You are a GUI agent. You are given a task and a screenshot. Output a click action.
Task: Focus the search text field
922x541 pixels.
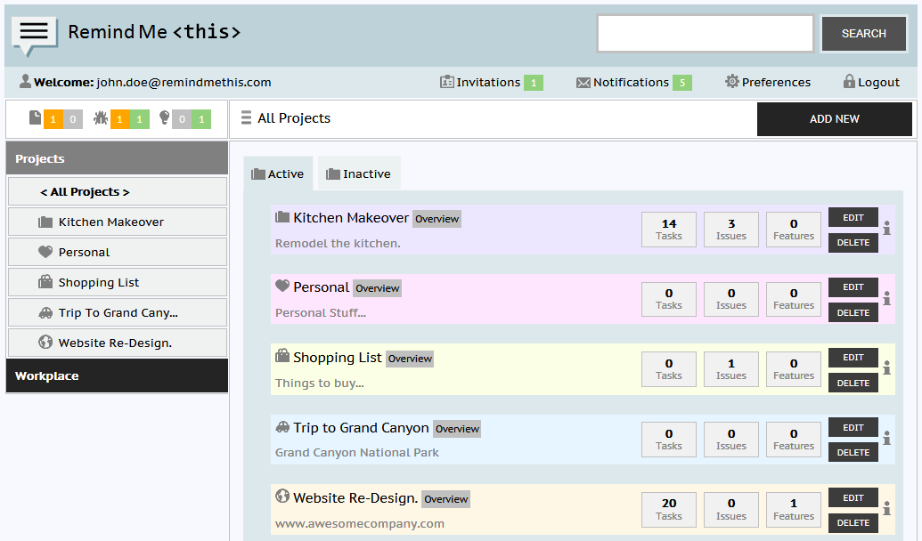click(x=705, y=34)
